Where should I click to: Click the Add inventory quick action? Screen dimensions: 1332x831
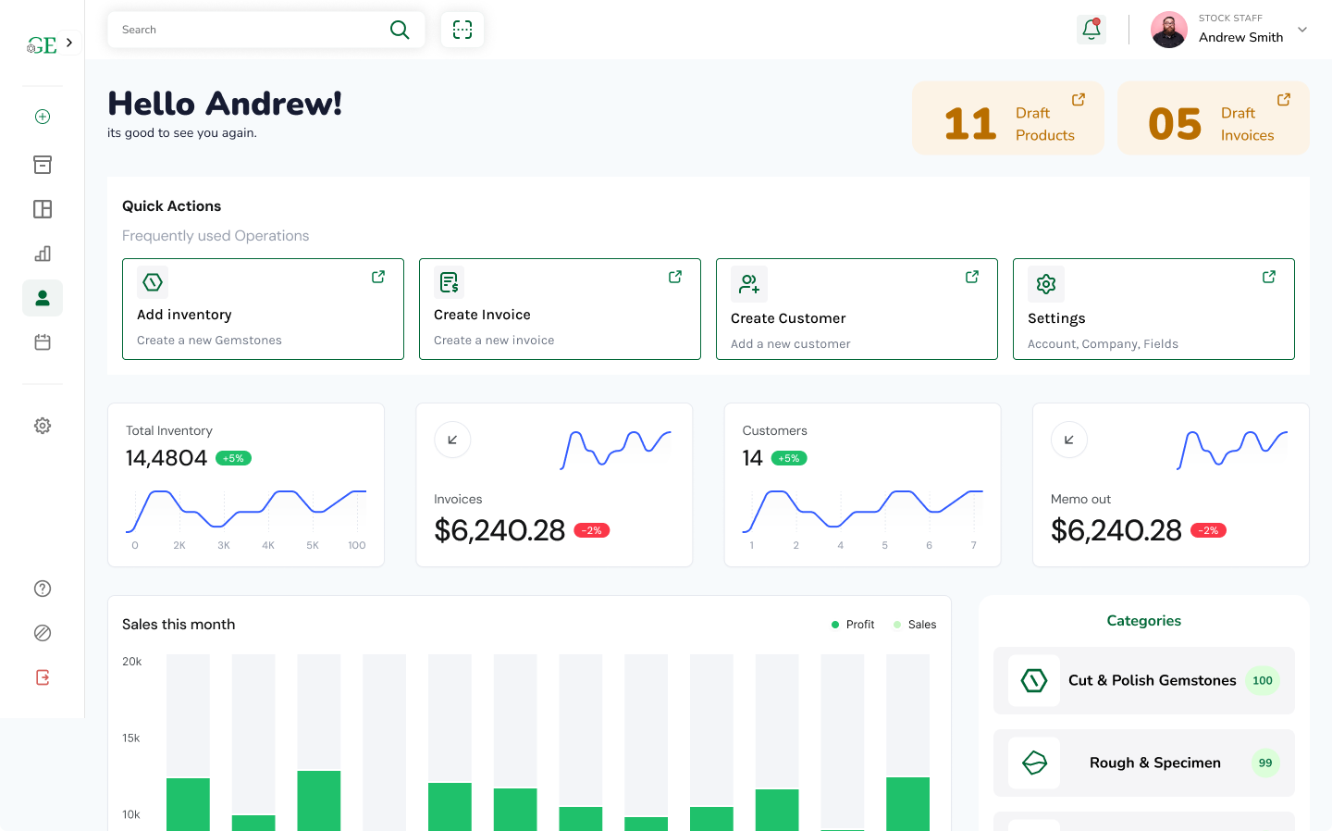(x=263, y=309)
